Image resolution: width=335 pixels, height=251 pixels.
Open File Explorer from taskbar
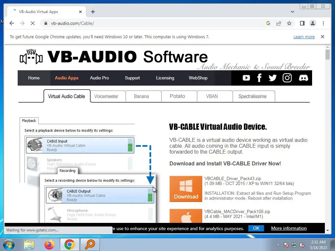[x=29, y=244]
